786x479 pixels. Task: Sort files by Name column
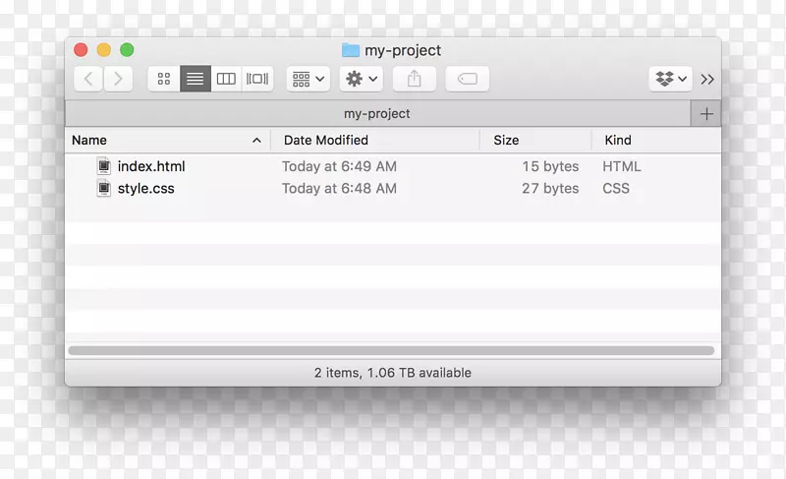pos(157,140)
